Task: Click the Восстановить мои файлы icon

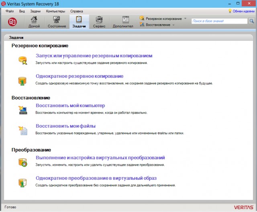Action: point(23,129)
